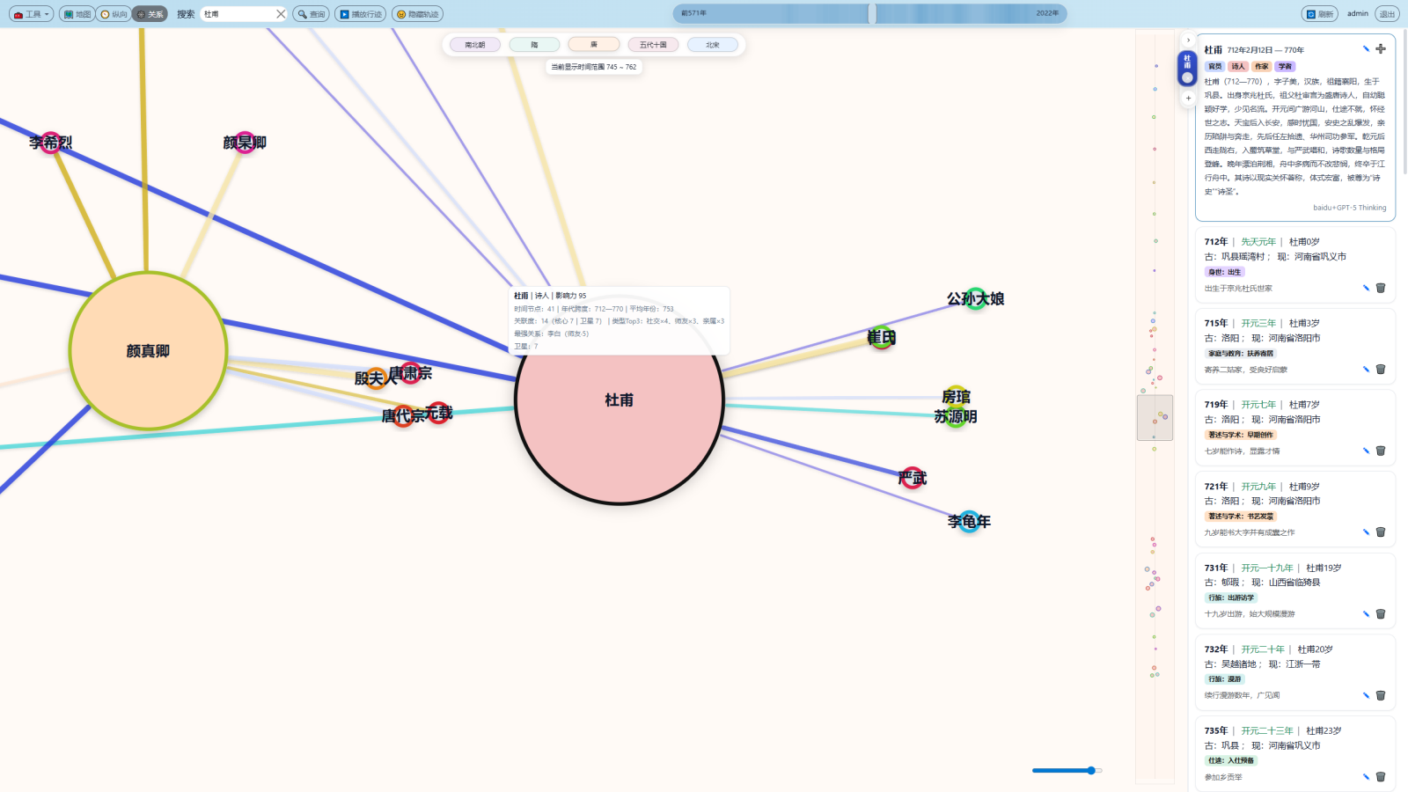Edit the 715年 event with pencil icon
The image size is (1408, 792).
click(1366, 370)
